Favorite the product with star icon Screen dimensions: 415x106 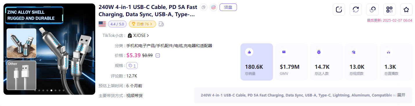point(406,10)
